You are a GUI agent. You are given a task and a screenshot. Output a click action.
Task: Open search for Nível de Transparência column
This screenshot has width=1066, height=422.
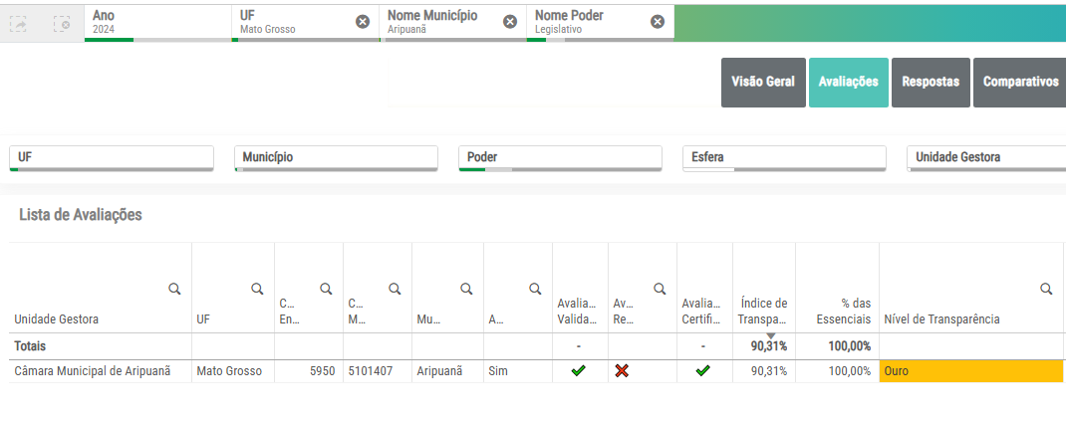[x=1046, y=289]
